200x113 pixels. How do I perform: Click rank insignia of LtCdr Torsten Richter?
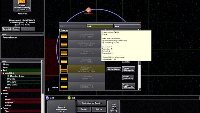pos(64,36)
